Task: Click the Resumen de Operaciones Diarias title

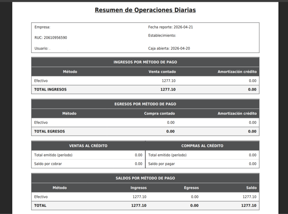Action: 145,10
